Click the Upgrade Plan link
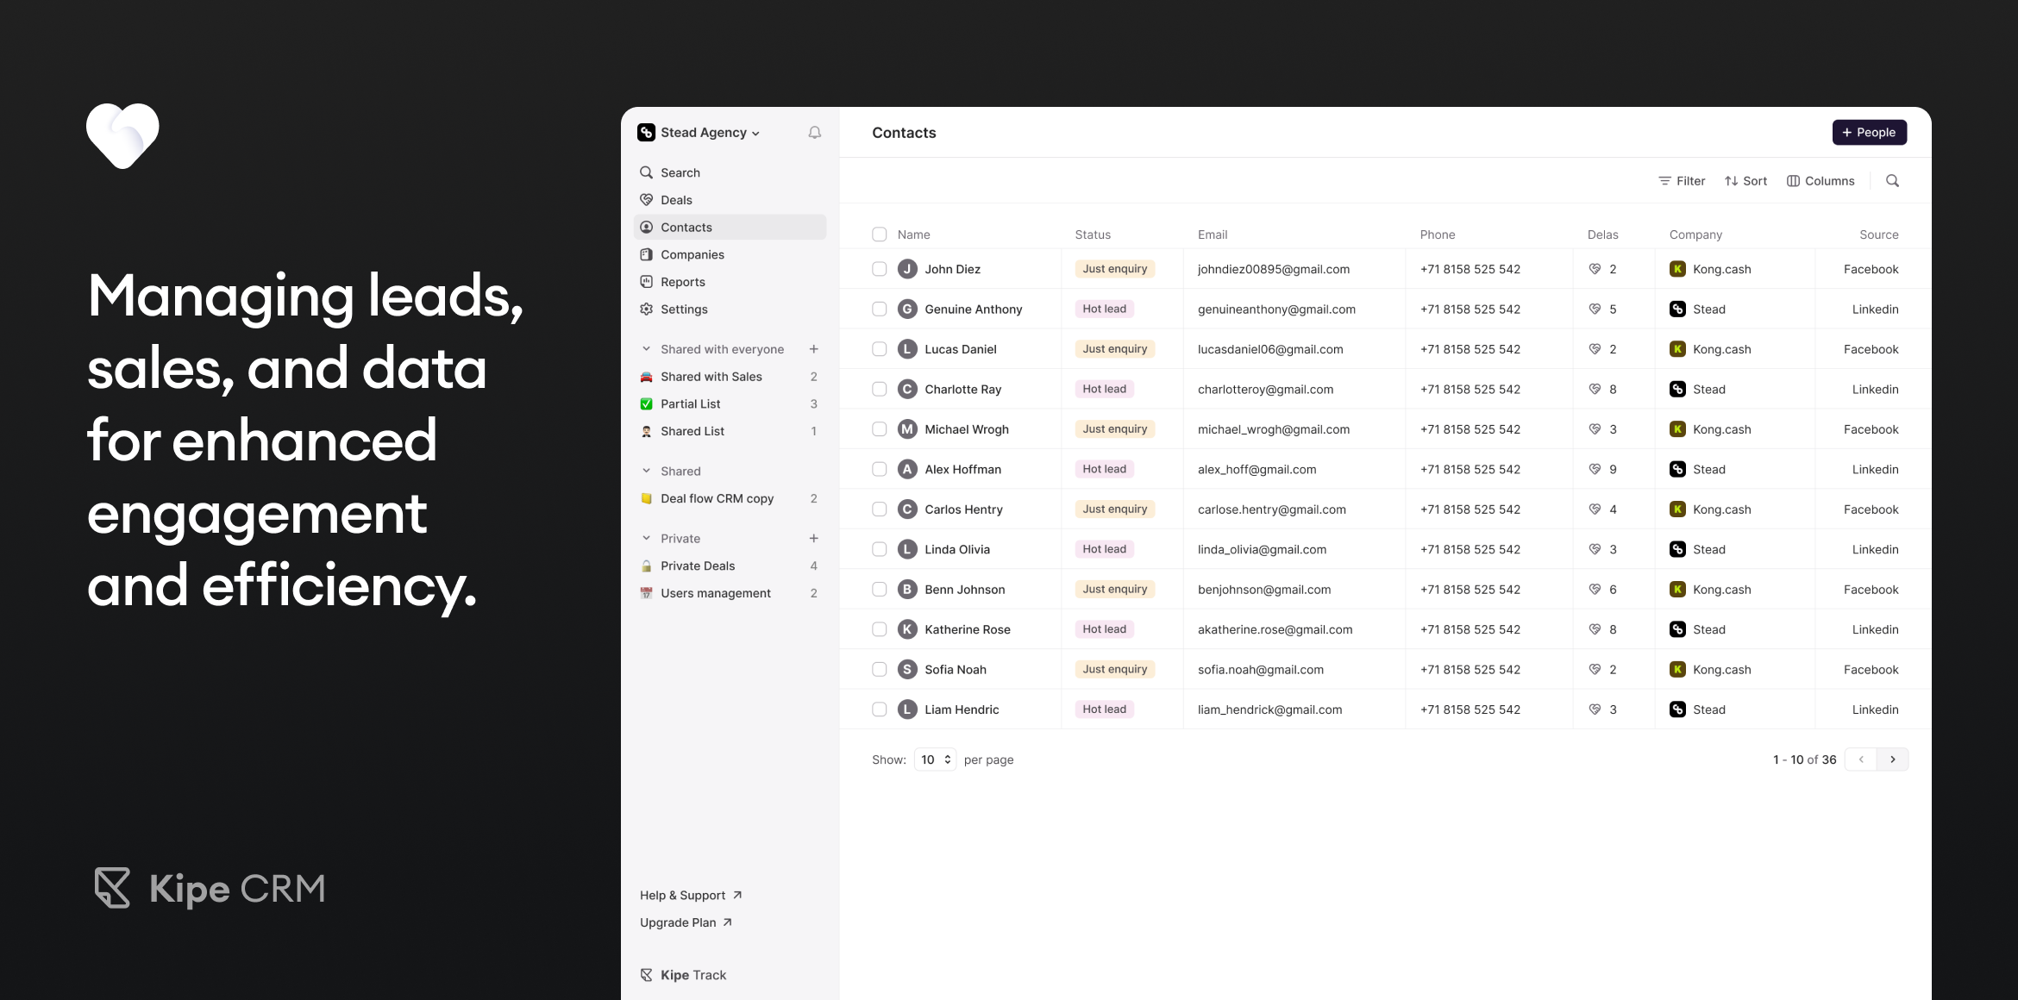This screenshot has height=1000, width=2018. tap(686, 922)
